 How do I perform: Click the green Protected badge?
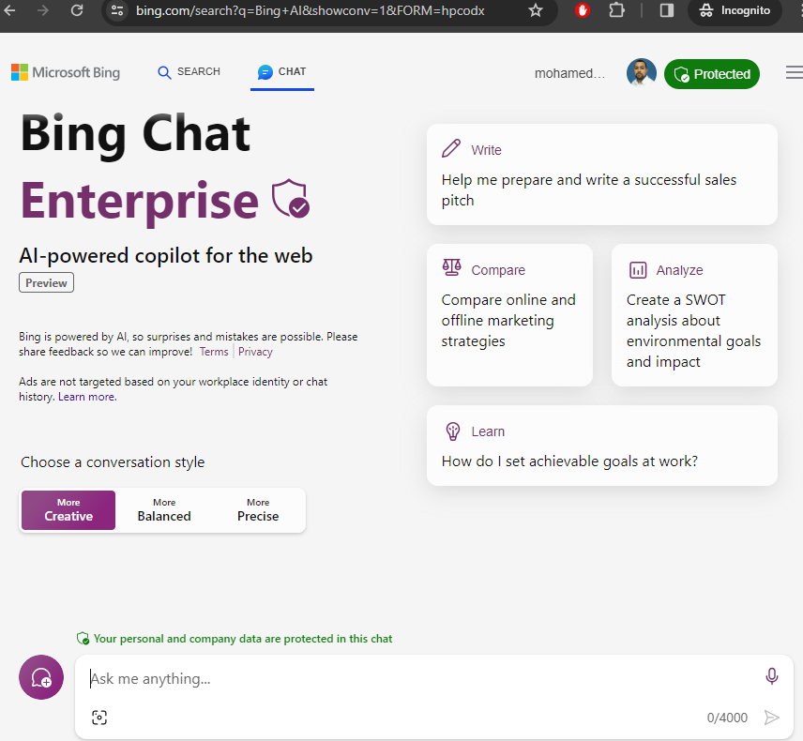712,74
